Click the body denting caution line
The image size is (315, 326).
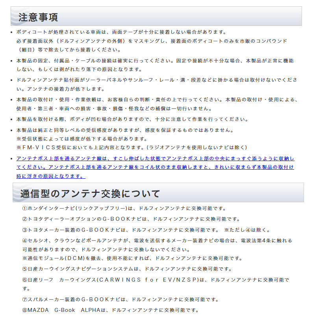tap(133, 119)
